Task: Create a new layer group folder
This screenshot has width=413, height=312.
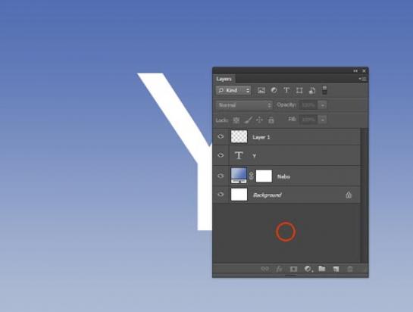Action: point(322,269)
